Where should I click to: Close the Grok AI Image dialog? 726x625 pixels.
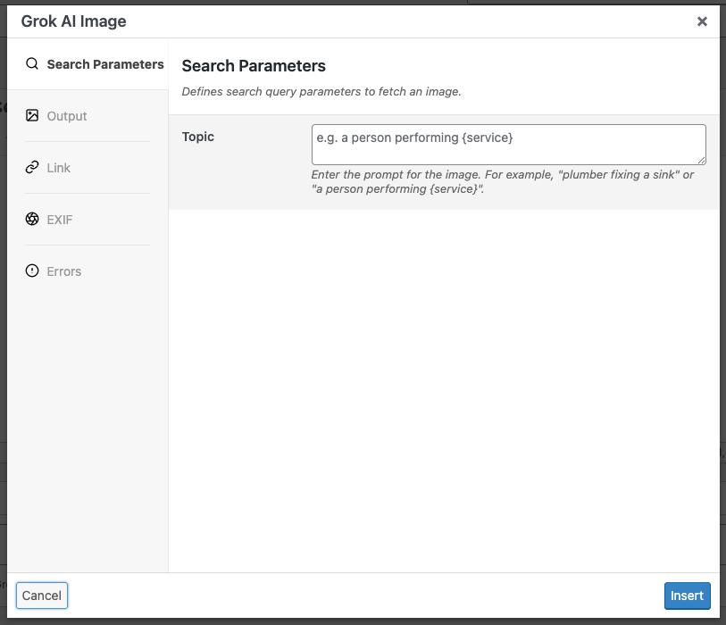[702, 21]
